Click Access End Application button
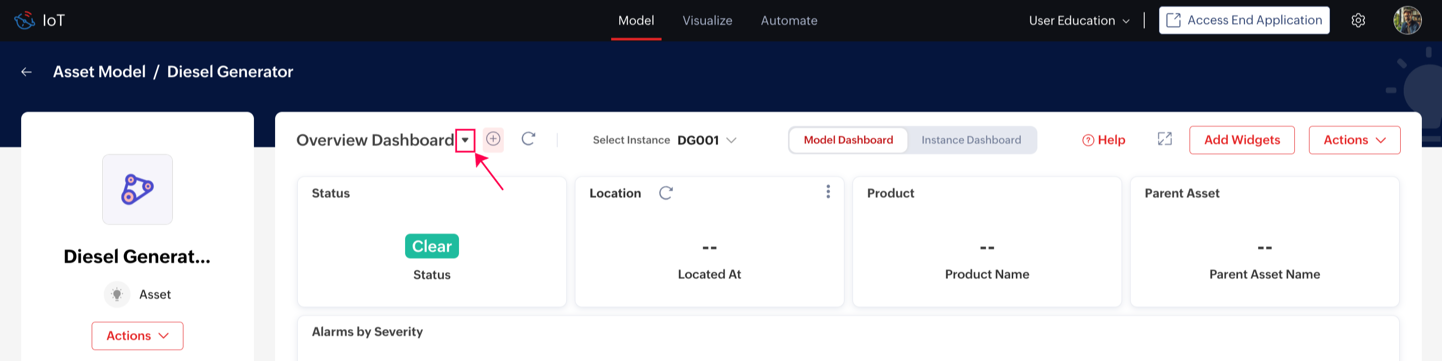 click(x=1244, y=21)
